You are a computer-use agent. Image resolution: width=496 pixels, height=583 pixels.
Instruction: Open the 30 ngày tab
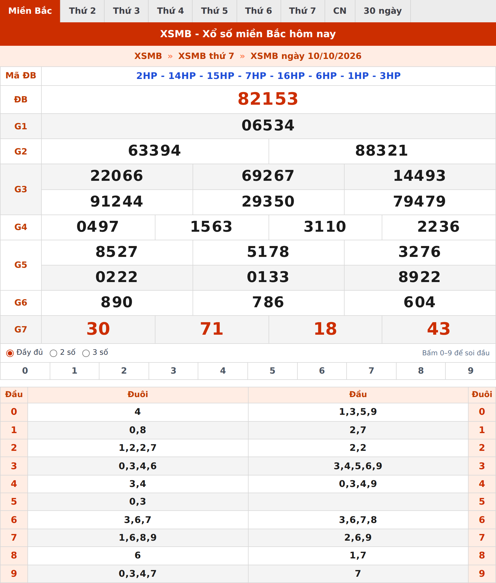coord(383,11)
